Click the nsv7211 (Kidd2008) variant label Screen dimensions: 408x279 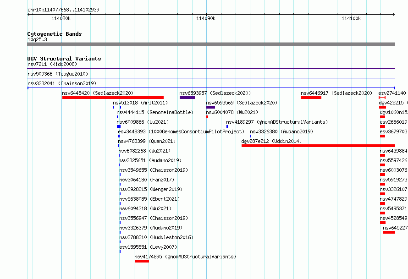(52, 64)
